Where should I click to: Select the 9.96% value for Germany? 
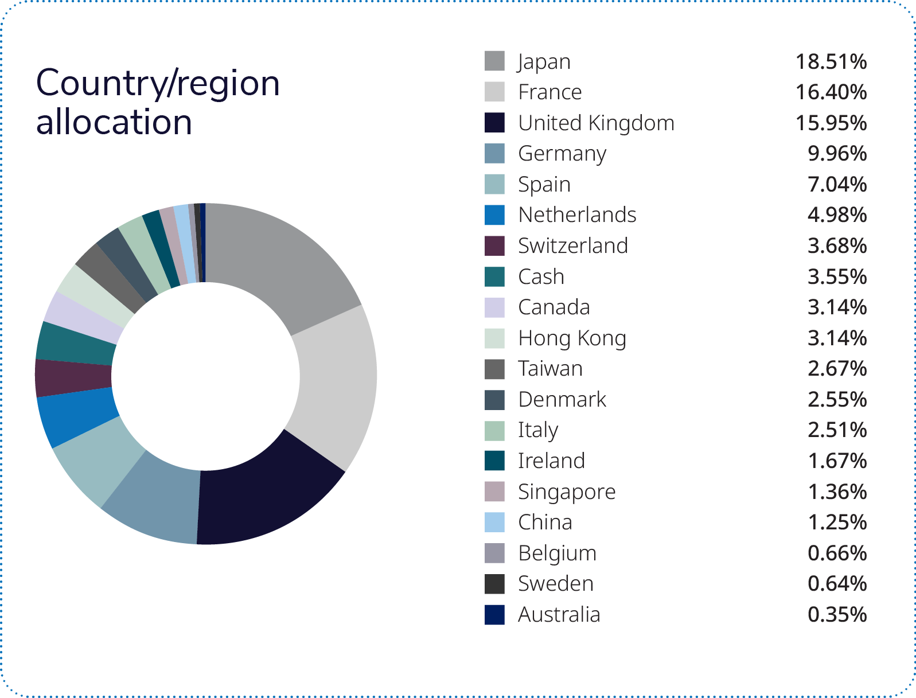[x=837, y=154]
